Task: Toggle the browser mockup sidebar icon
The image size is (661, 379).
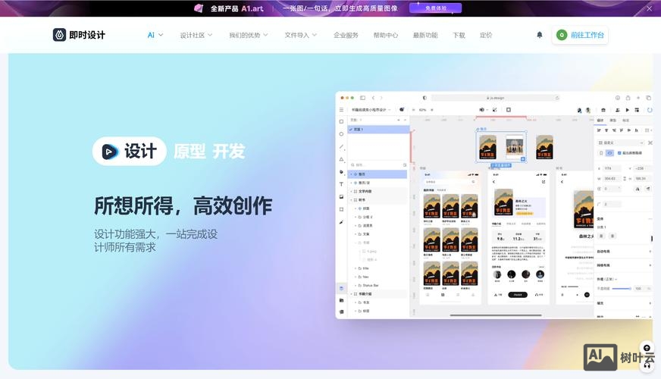Action: (362, 98)
